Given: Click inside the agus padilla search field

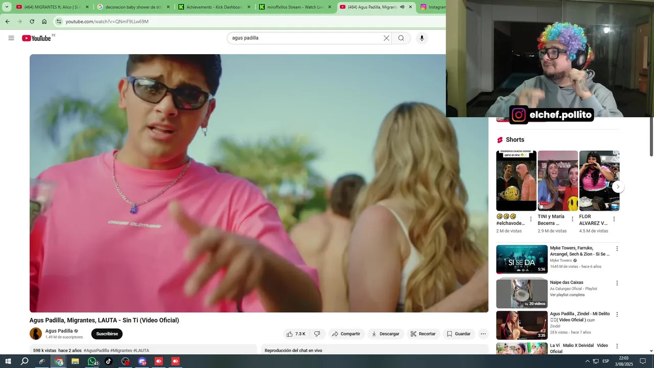Looking at the screenshot, I should tap(307, 38).
